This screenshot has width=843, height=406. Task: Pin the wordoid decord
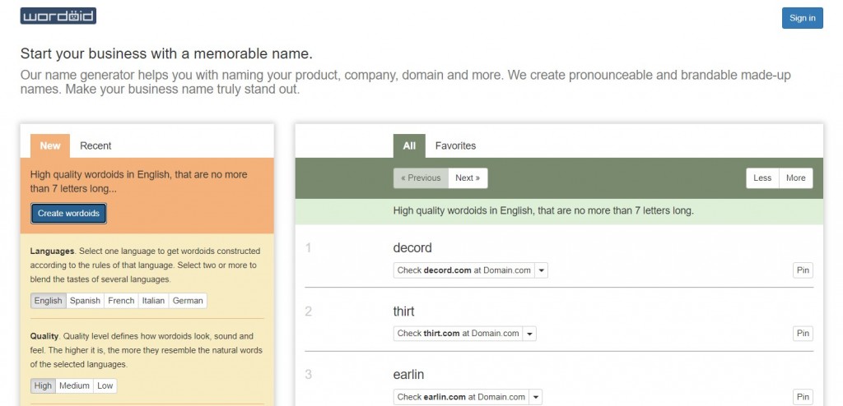803,270
